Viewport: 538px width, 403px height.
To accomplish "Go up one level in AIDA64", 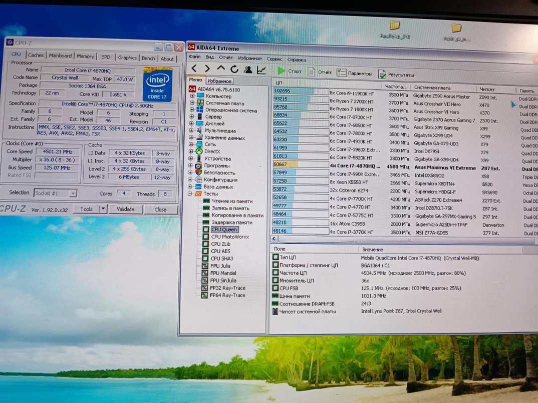I will [x=221, y=68].
